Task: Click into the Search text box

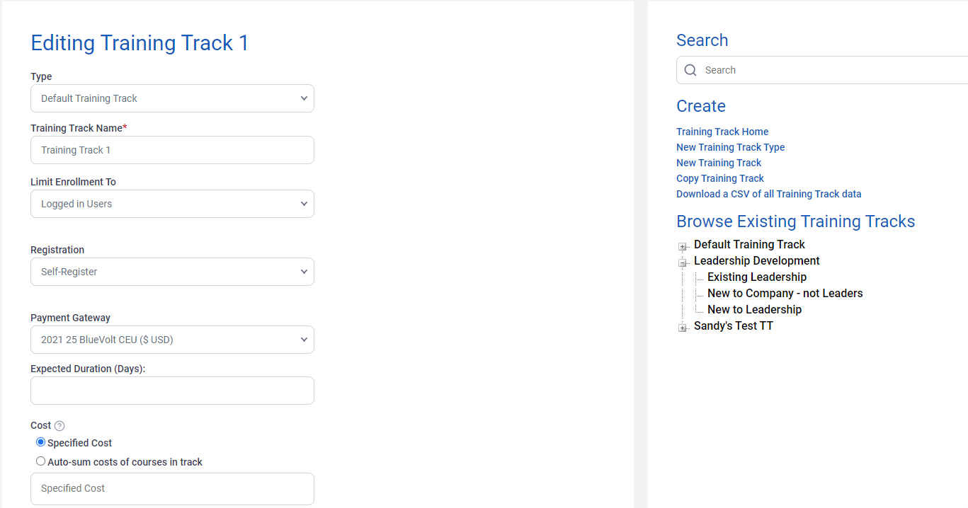Action: 829,70
